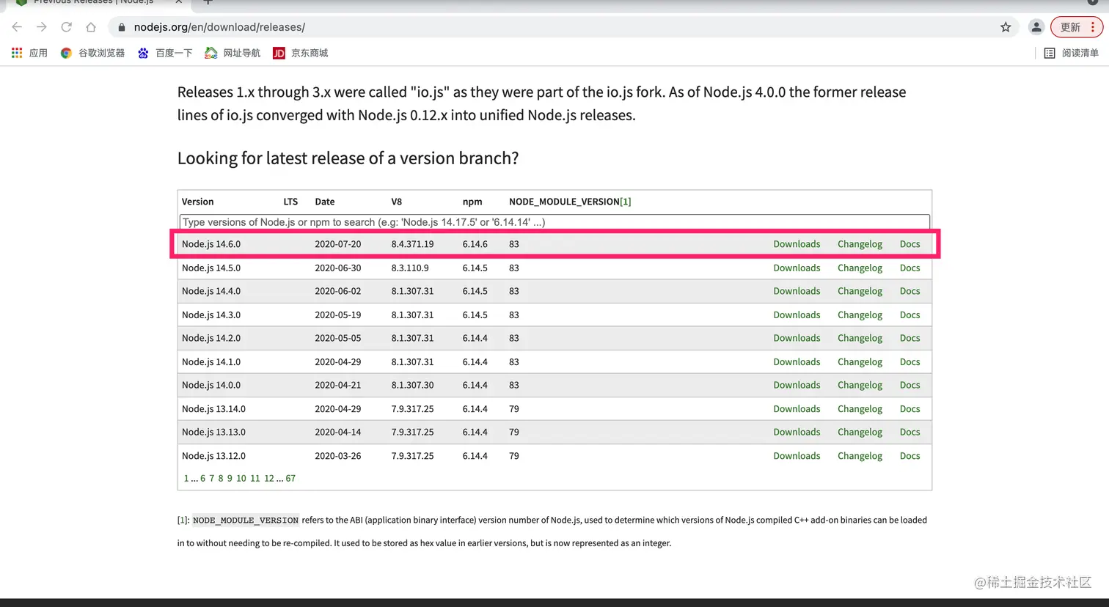Select the Node.js 14.0.0 version text
This screenshot has width=1109, height=607.
211,385
